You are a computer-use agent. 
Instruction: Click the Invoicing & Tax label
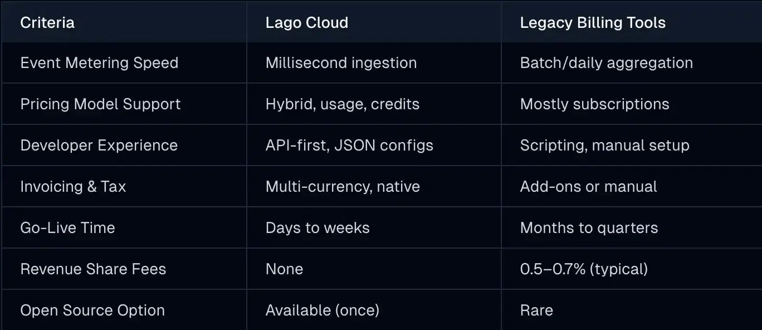(x=73, y=187)
